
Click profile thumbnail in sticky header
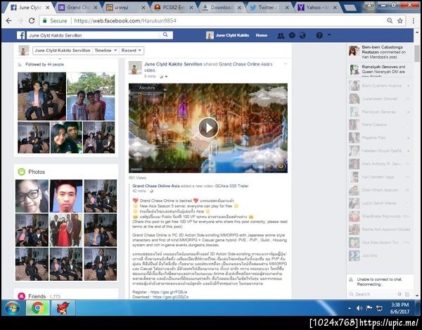pos(24,51)
